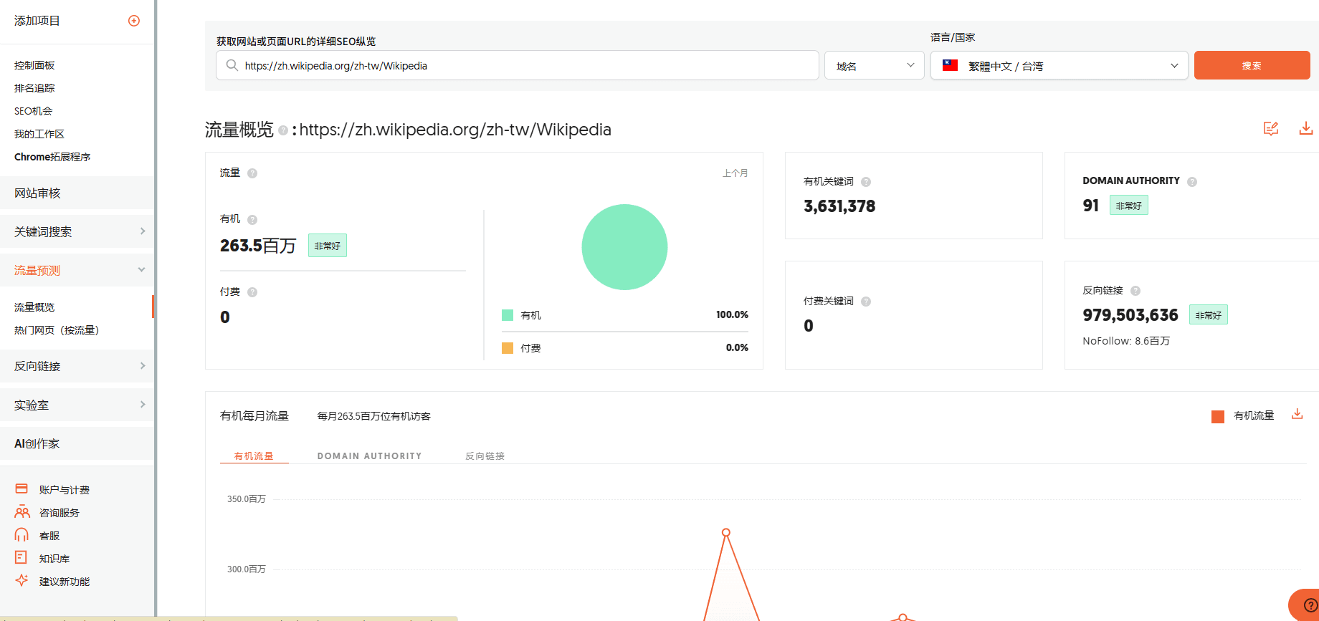Viewport: 1319px width, 621px height.
Task: Switch to the 有机流量 chart tab
Action: 254,456
